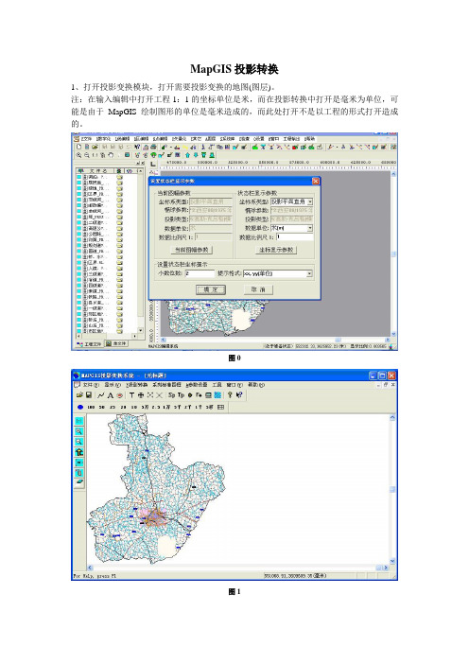Click the printer icon in the editor window toolbar
The height and width of the screenshot is (664, 469).
tap(153, 147)
